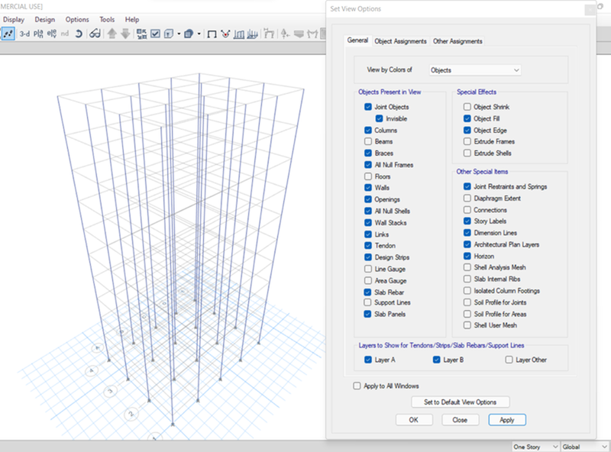Open the Display menu
Image resolution: width=611 pixels, height=452 pixels.
14,20
